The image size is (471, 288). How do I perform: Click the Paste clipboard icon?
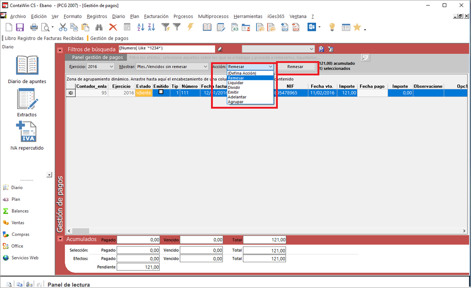point(85,28)
